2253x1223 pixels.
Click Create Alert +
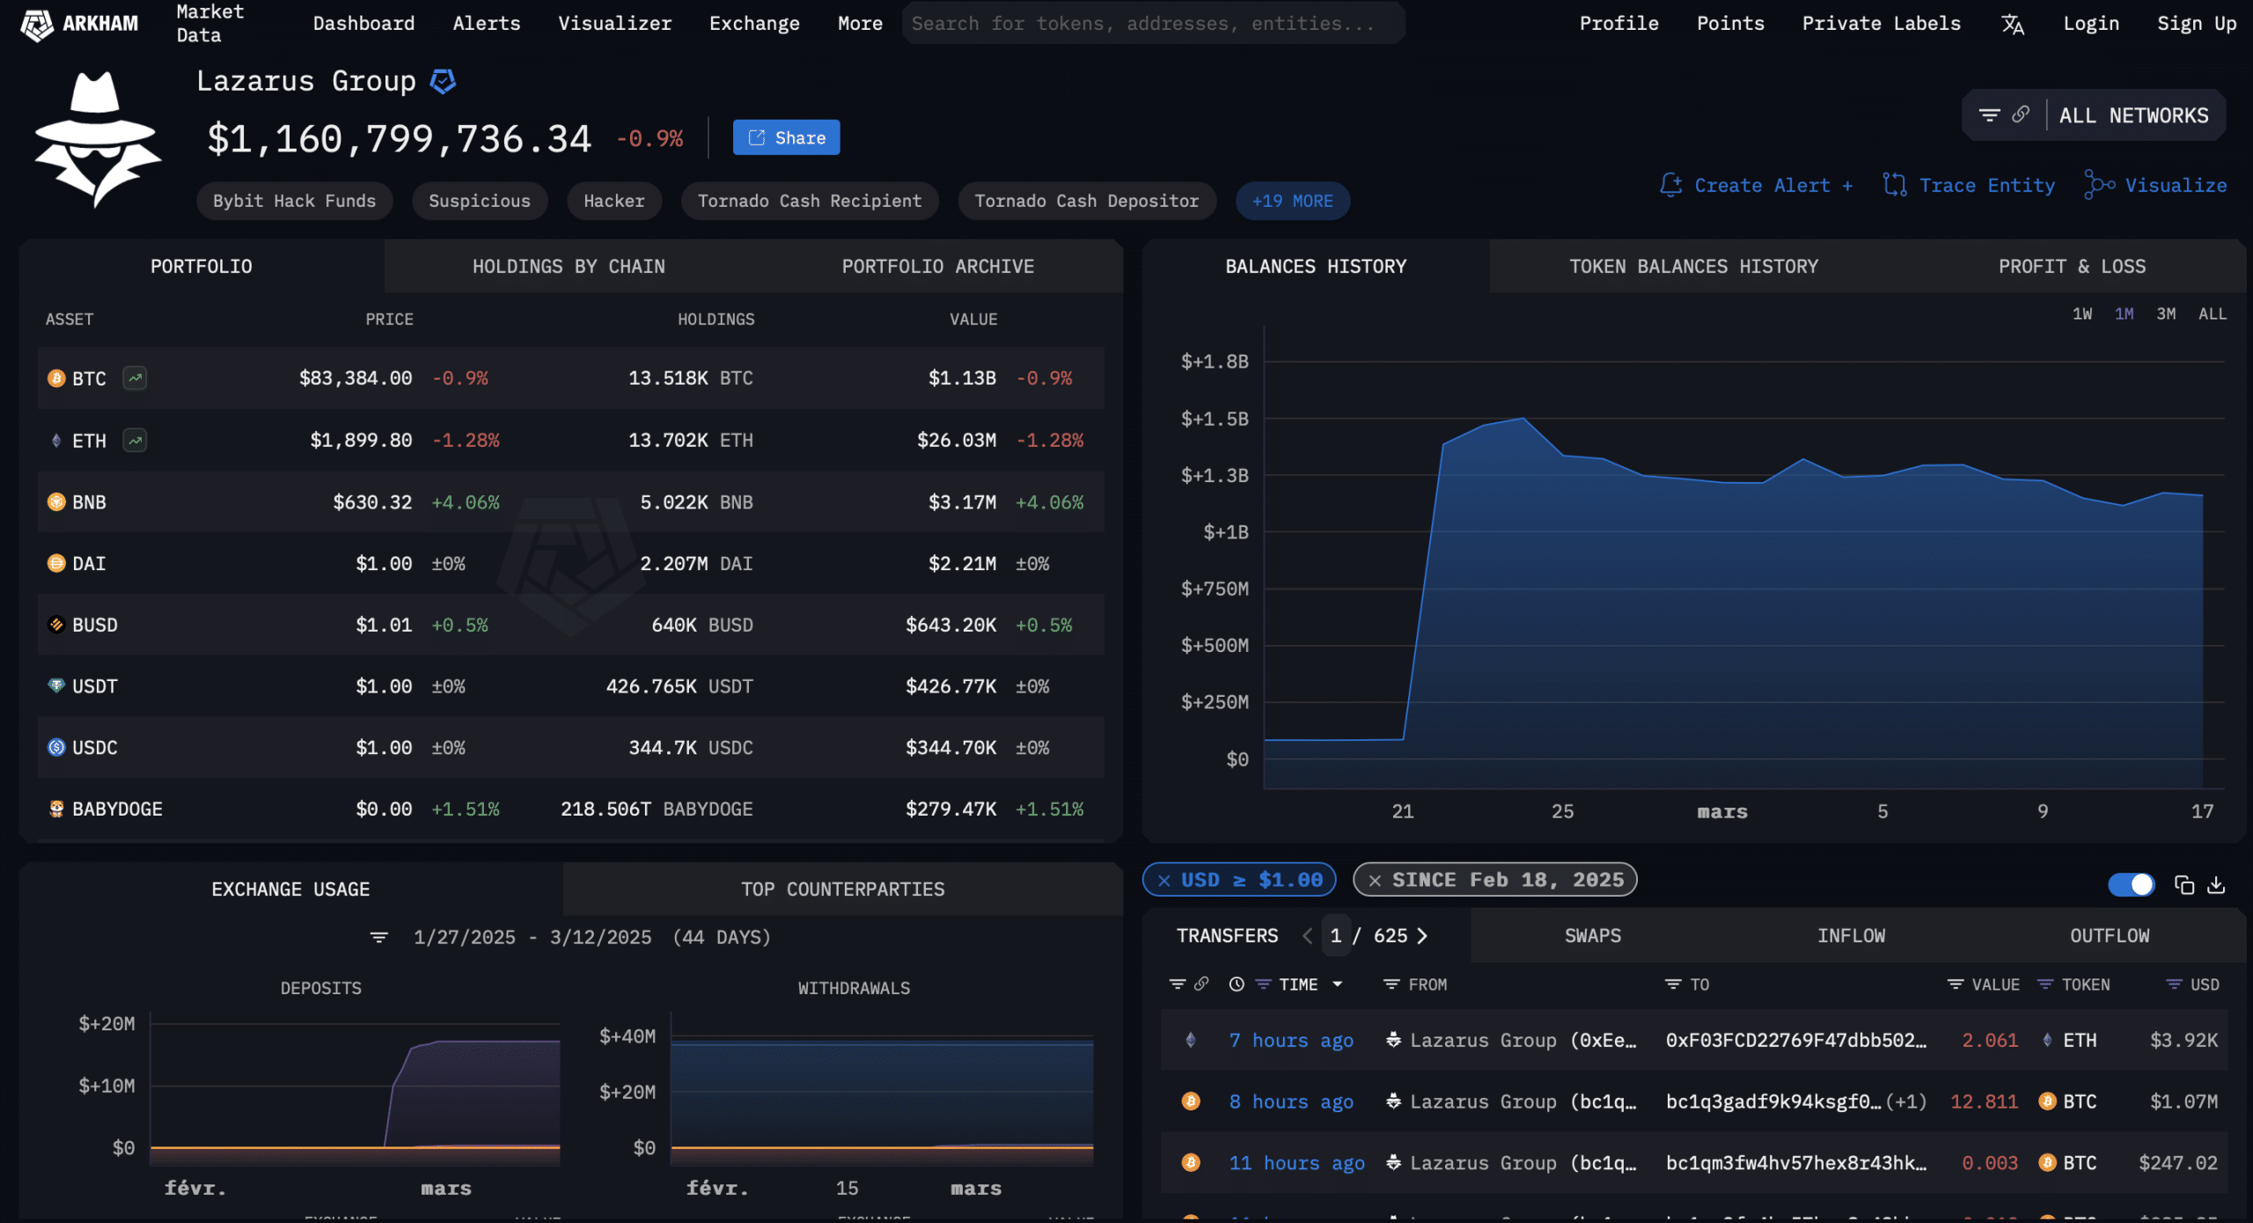pos(1757,186)
